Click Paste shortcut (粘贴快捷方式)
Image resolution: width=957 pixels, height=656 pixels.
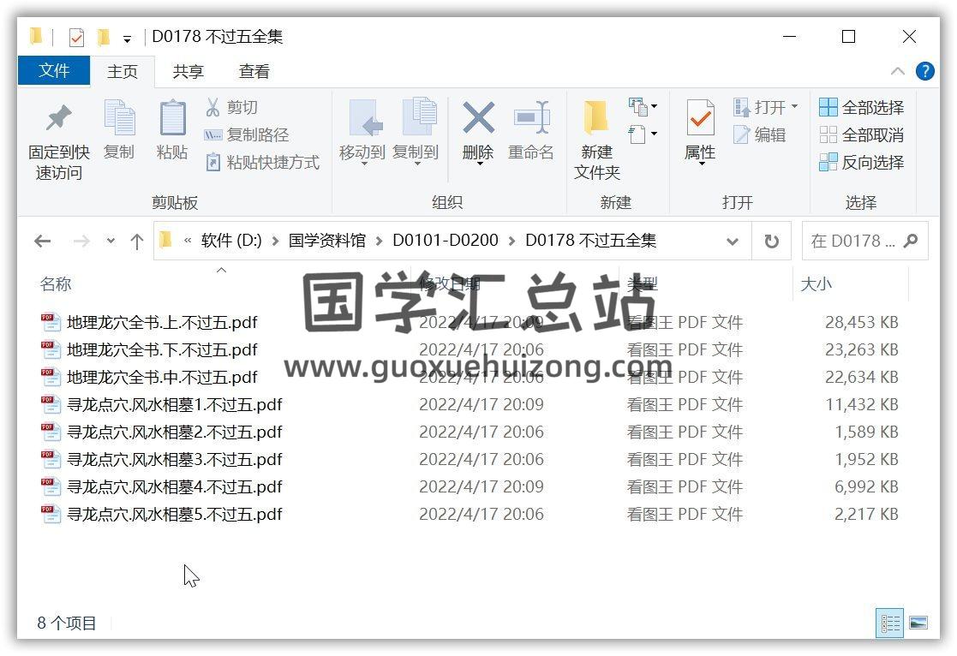coord(262,163)
